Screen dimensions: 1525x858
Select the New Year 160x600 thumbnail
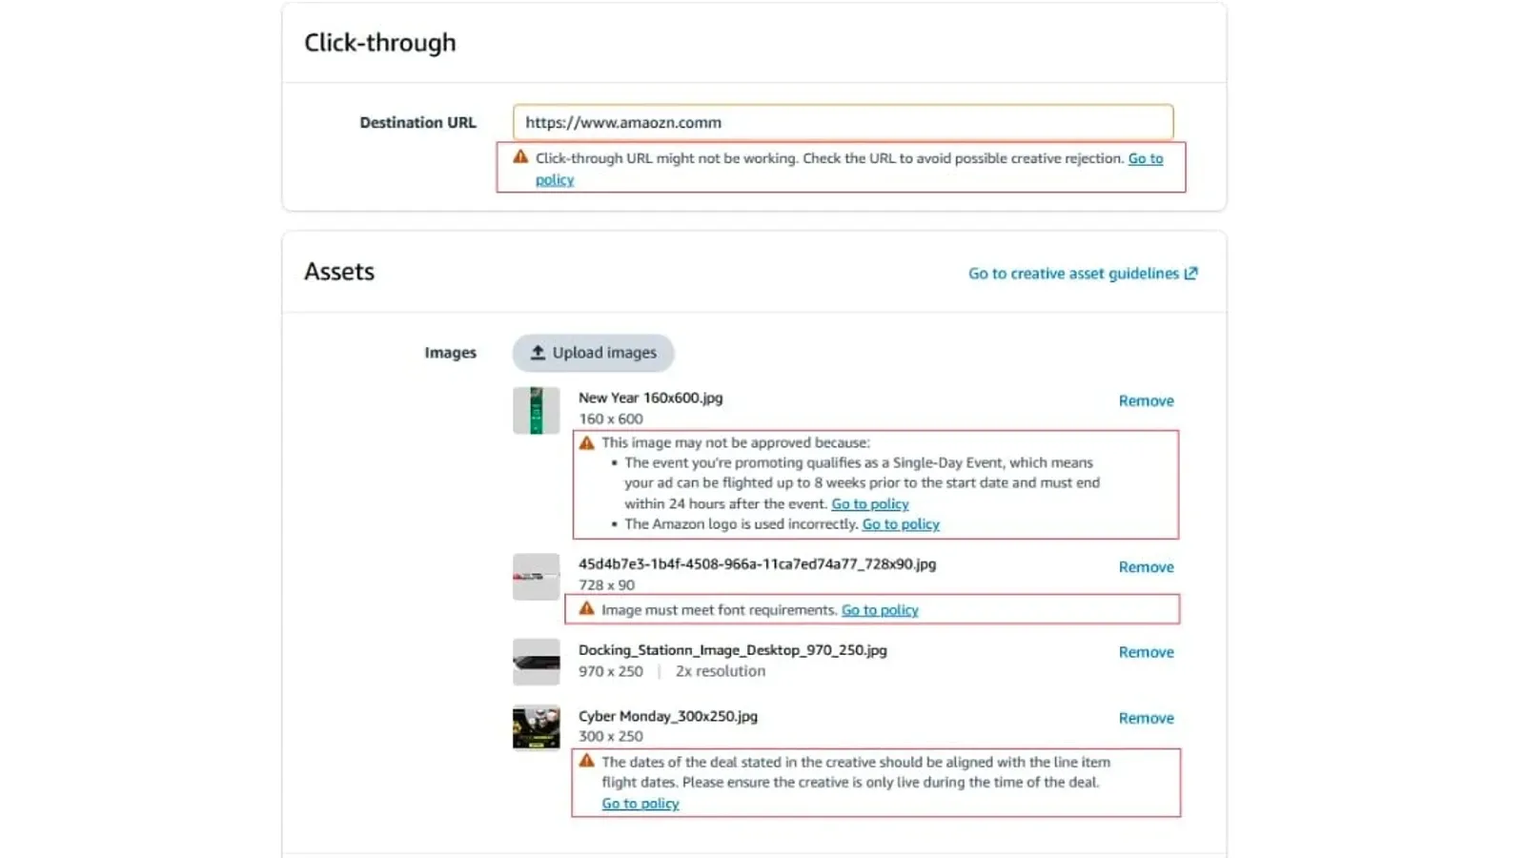(536, 410)
